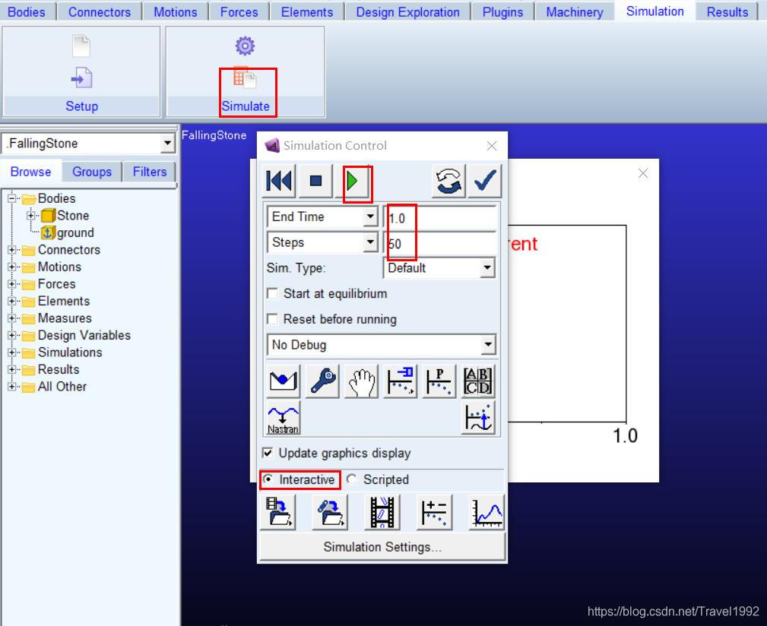Image resolution: width=767 pixels, height=626 pixels.
Task: Rewind simulation to the initial state
Action: coord(279,181)
